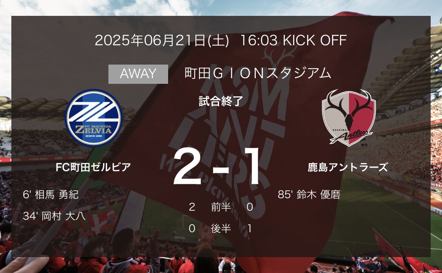
Task: Click scorer 85' 鈴木 優磨
Action: point(309,195)
